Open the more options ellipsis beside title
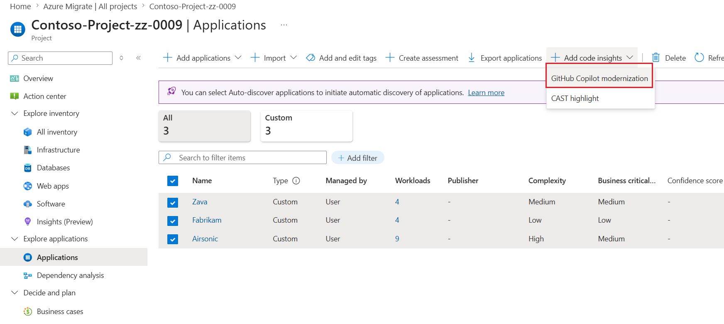This screenshot has width=724, height=324. pyautogui.click(x=284, y=25)
